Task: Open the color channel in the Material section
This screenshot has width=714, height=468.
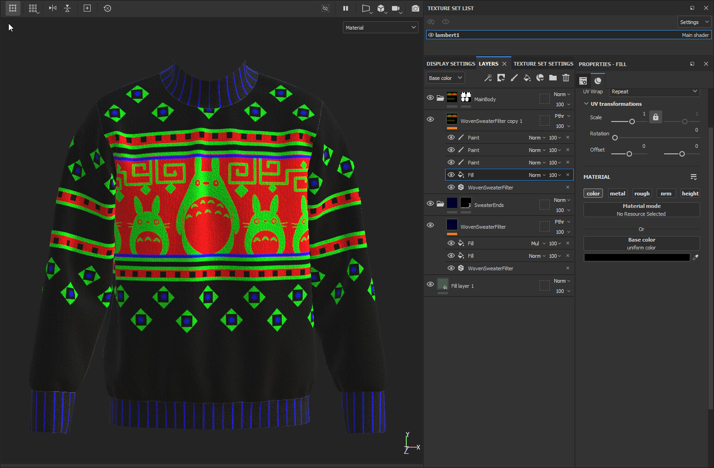Action: (593, 193)
